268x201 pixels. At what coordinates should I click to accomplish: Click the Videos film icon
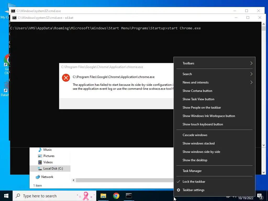tap(40, 162)
